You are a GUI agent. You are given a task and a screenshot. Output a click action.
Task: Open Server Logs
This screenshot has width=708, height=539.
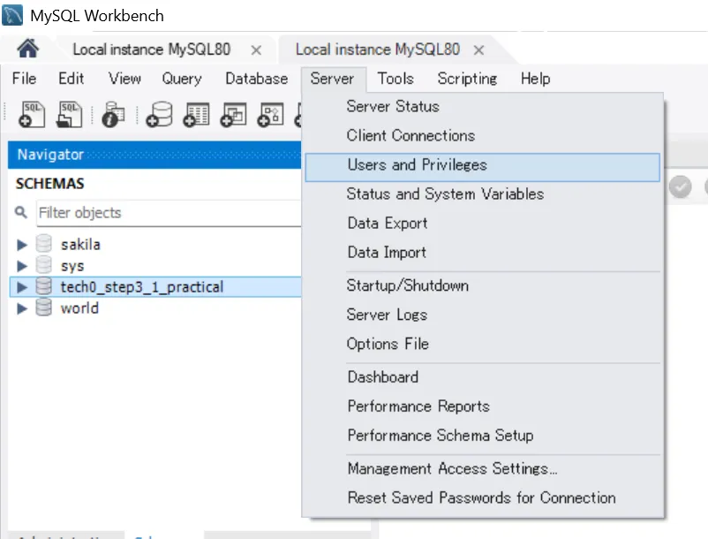click(483, 315)
